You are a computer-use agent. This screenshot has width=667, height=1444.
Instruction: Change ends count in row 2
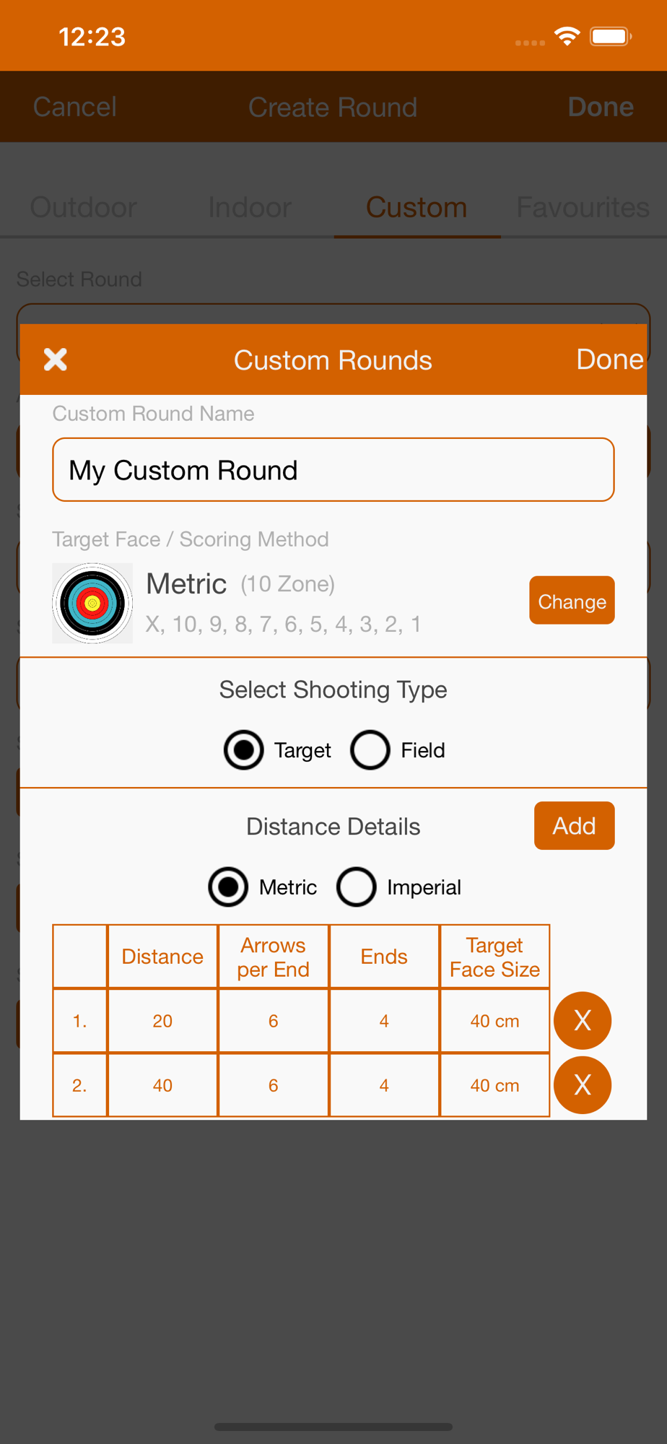pos(384,1085)
